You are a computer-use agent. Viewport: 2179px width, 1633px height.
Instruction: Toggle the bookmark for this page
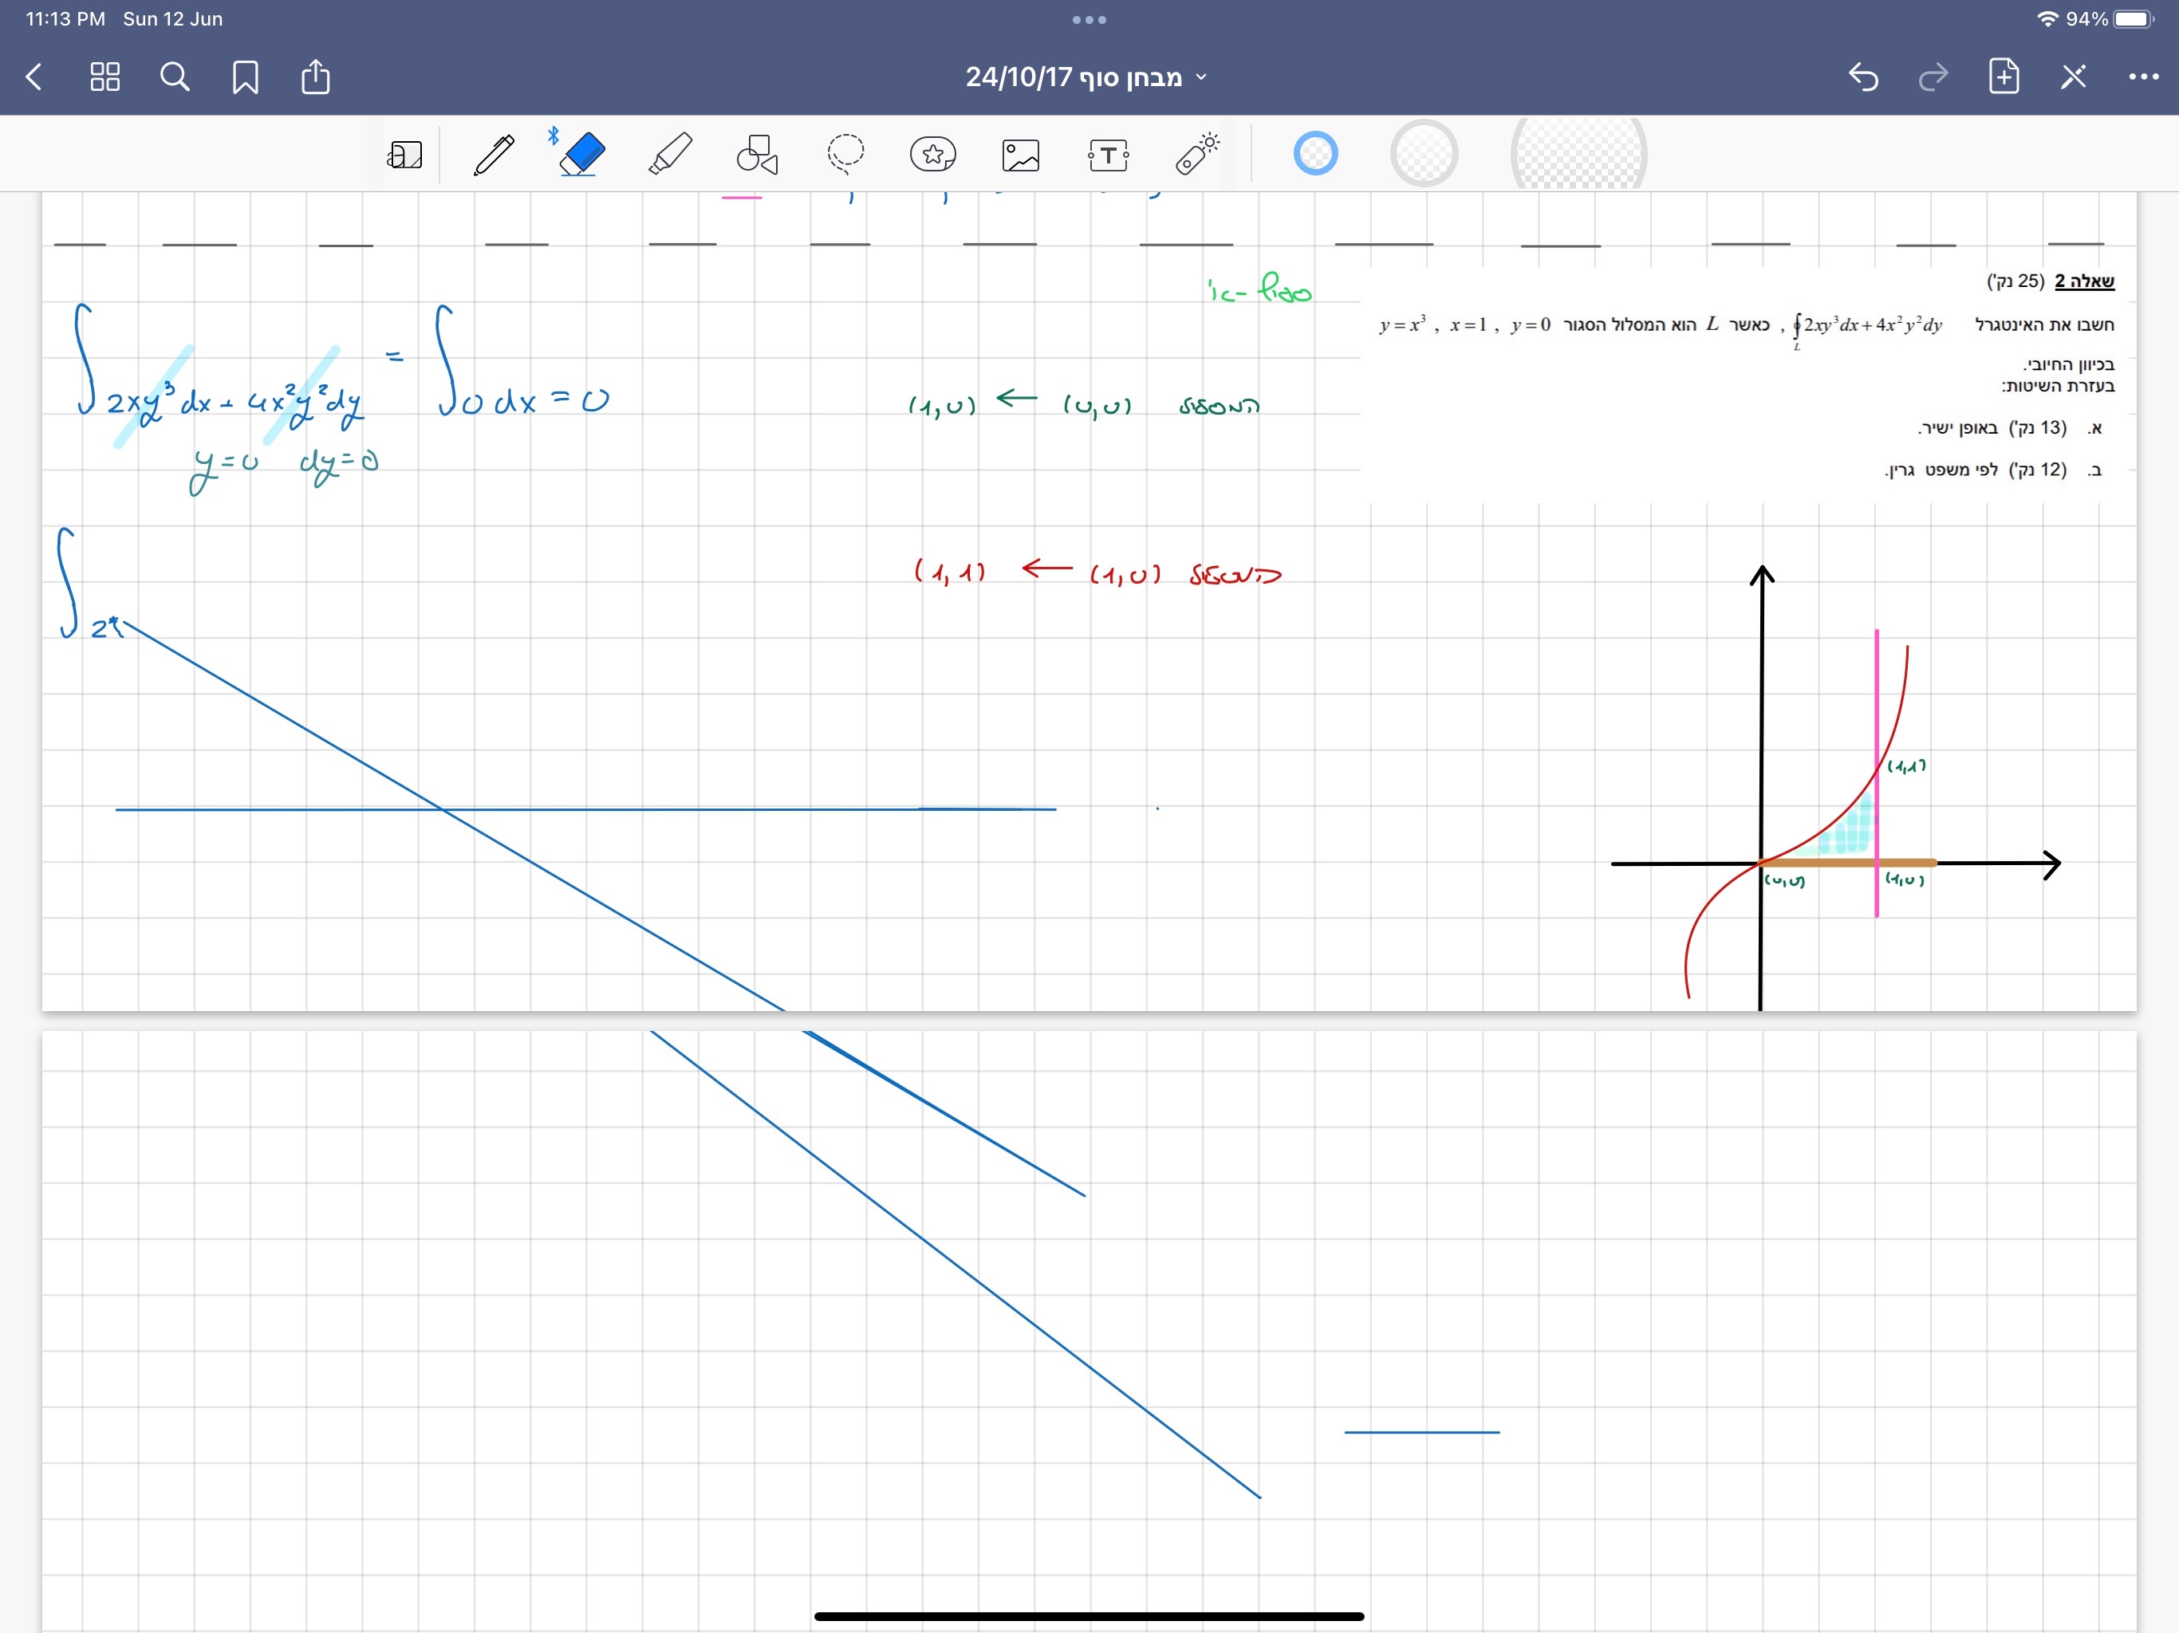(x=246, y=77)
